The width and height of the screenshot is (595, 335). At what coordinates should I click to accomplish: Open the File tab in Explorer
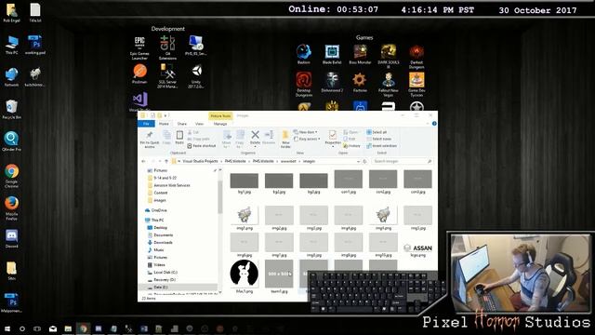click(146, 124)
